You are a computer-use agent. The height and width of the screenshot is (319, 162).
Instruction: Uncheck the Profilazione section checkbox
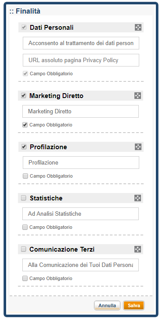click(x=24, y=147)
